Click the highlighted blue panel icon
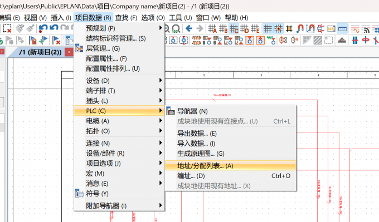 point(343,29)
